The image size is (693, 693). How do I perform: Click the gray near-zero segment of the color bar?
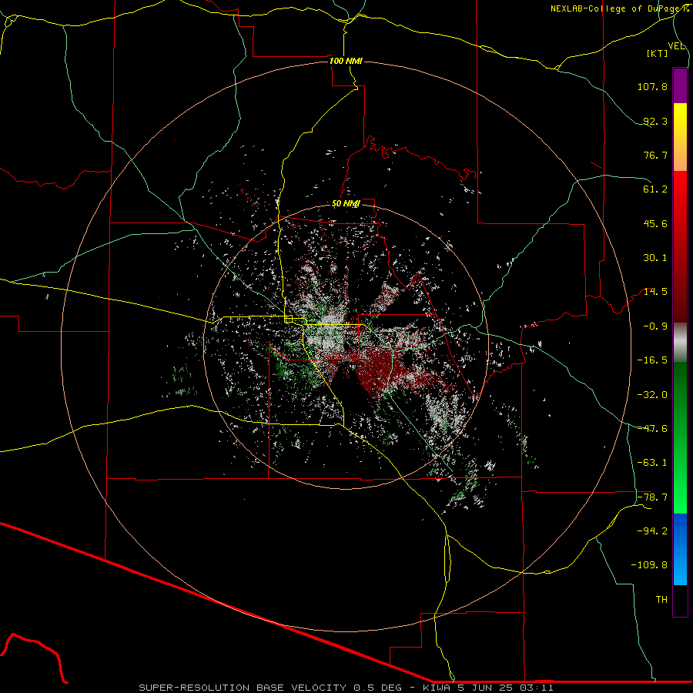(680, 343)
